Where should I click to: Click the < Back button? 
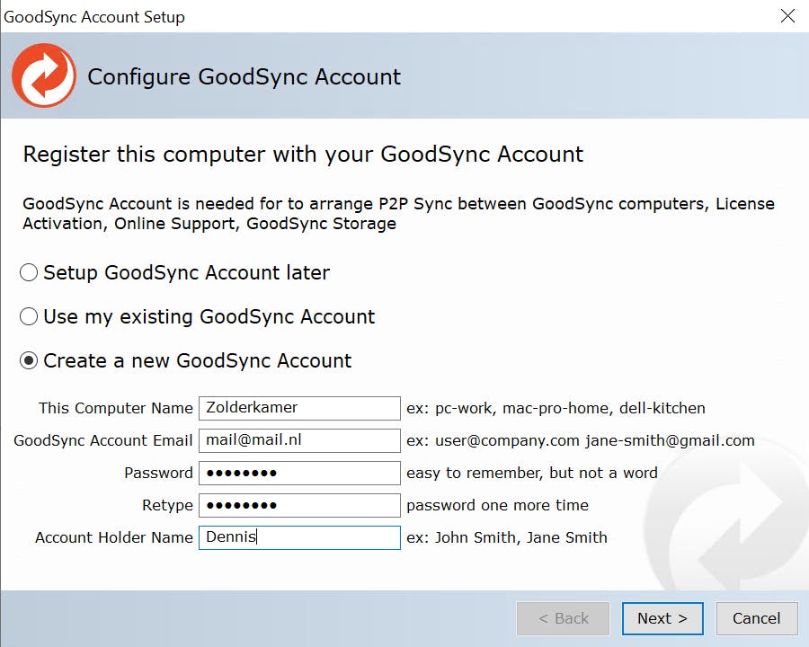tap(563, 618)
